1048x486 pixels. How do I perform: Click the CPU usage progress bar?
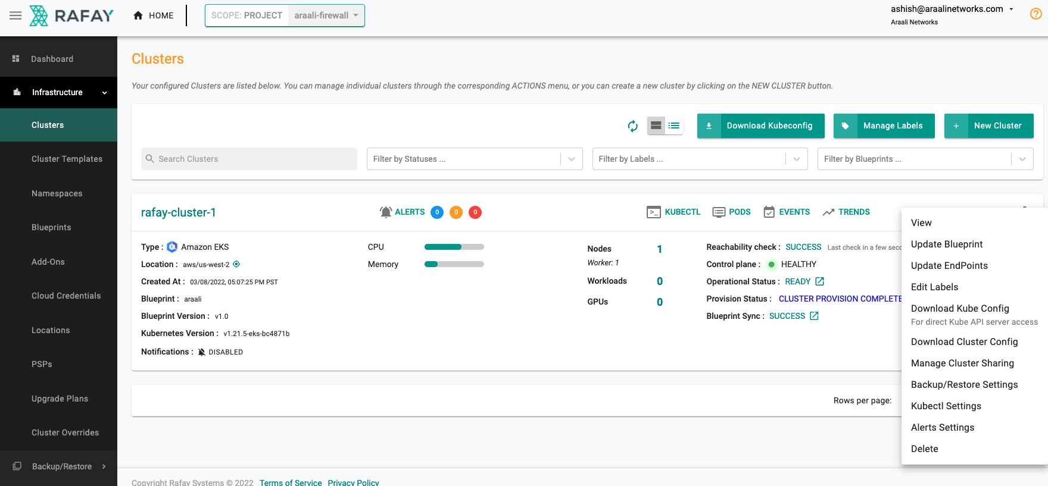[x=454, y=247]
